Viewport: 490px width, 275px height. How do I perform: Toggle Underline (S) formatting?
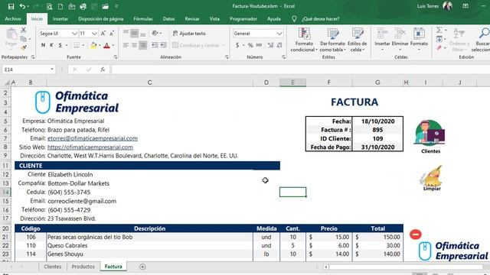coord(60,45)
